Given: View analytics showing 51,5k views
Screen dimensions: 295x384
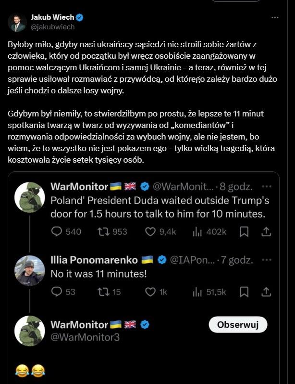Looking at the screenshot, I should pos(197,292).
